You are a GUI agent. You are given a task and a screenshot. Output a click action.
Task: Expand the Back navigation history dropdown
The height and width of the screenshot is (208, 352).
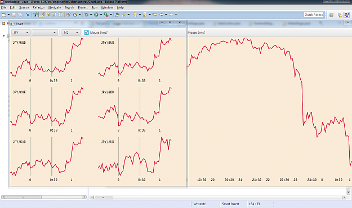coord(166,15)
